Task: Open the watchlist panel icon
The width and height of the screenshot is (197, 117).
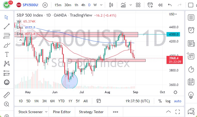Action: pyautogui.click(x=191, y=18)
